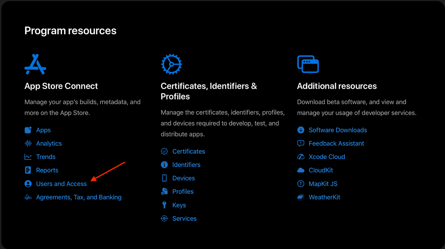Open the MapKit JS link
Screen dimensions: 445x249
pos(323,184)
